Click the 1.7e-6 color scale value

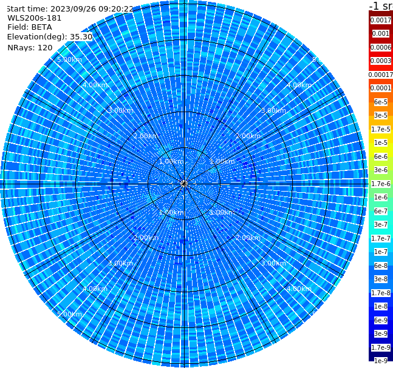pos(381,184)
